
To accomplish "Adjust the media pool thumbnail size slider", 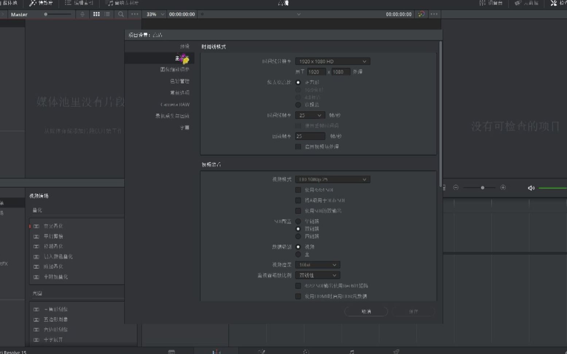I will (x=58, y=14).
